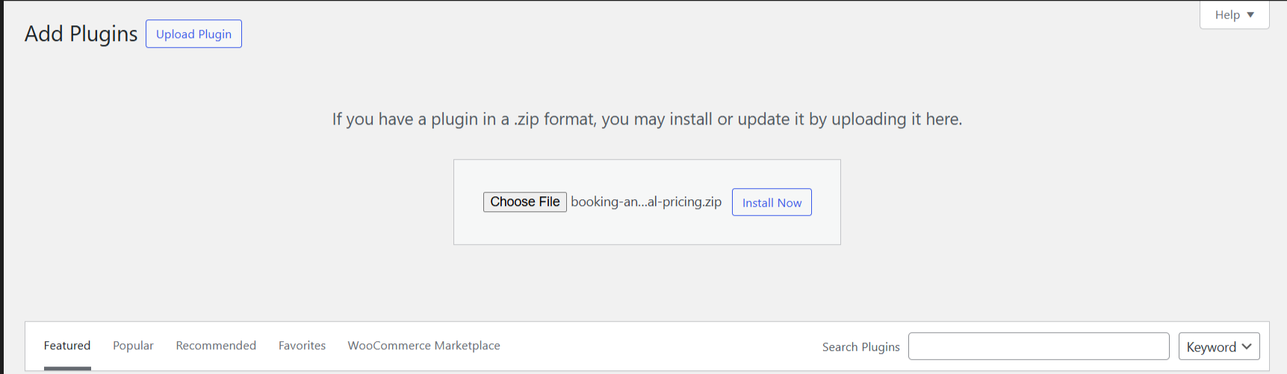Click the Search Plugins label
The height and width of the screenshot is (374, 1287).
tap(860, 347)
